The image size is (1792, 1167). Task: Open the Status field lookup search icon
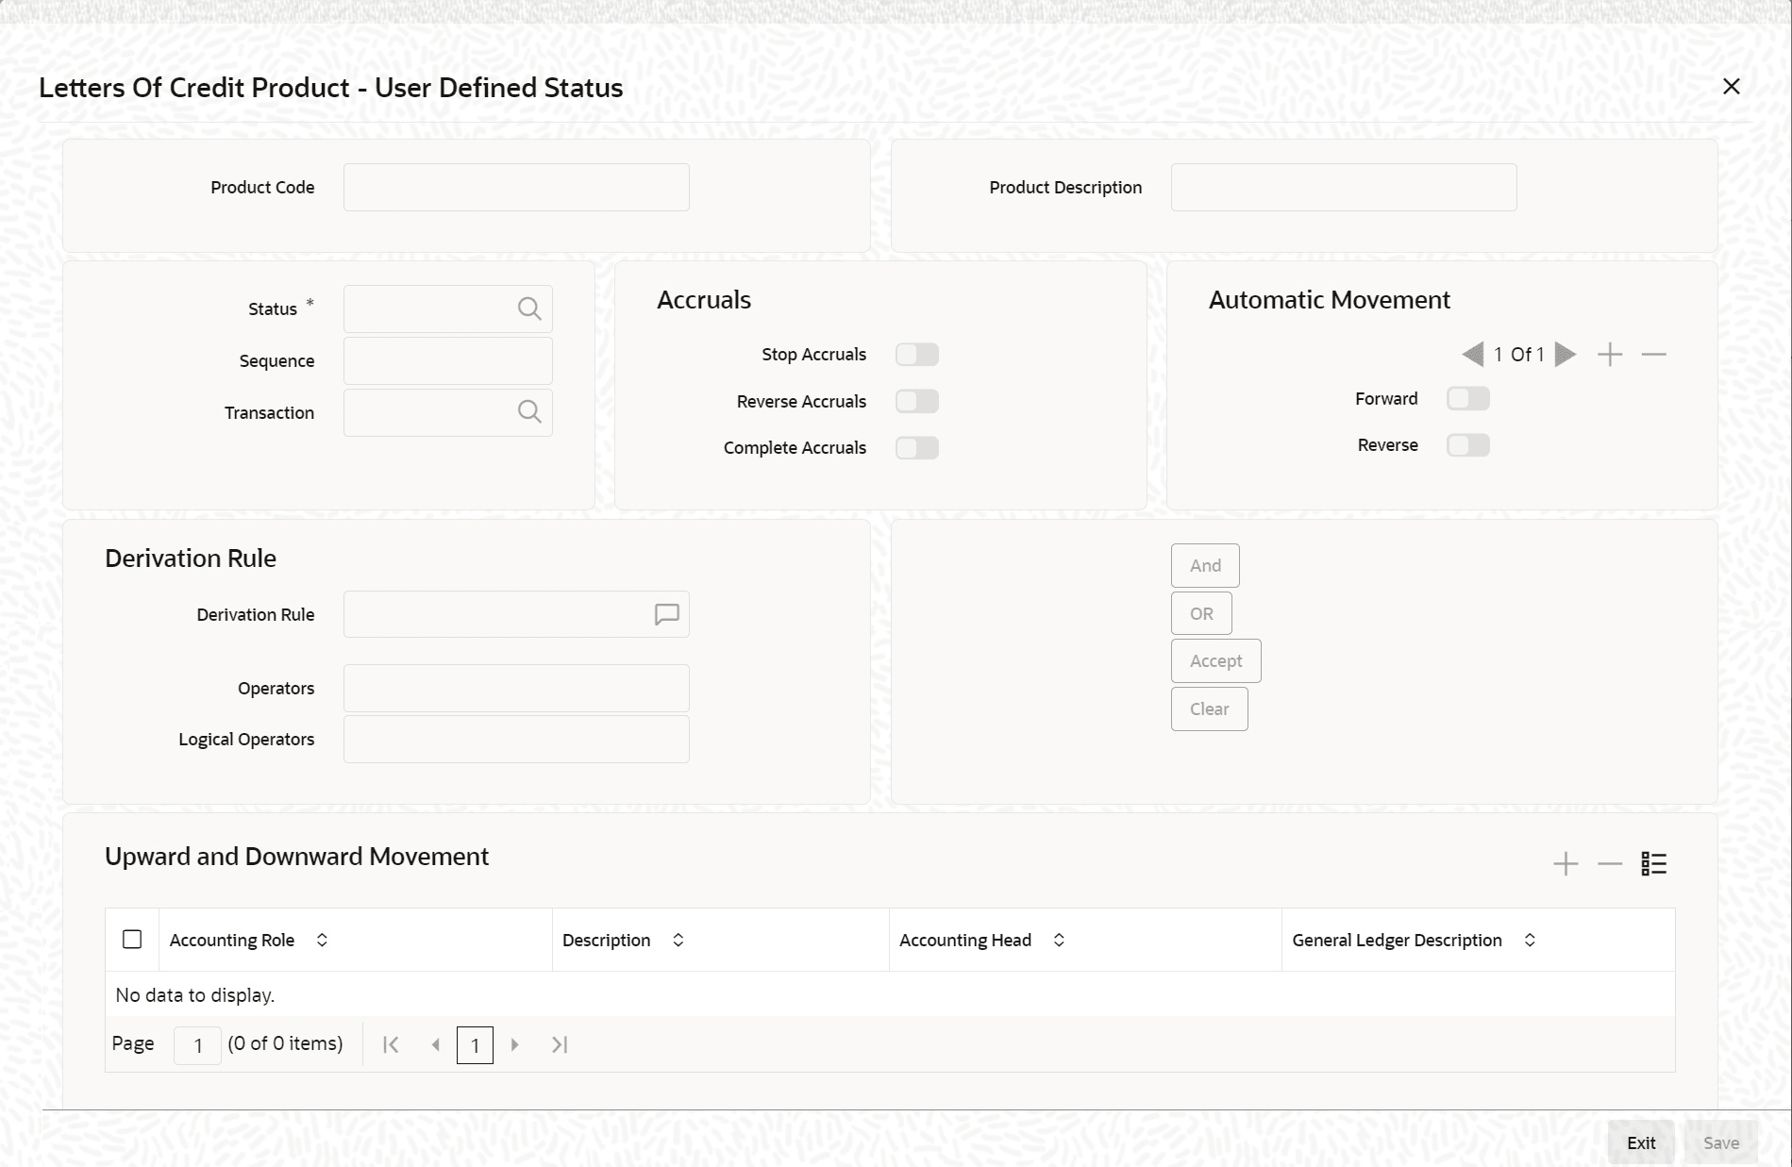(x=529, y=308)
